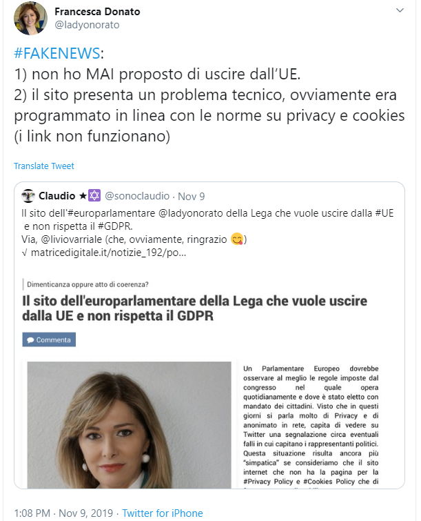Expand the tweet options chevron

click(400, 10)
